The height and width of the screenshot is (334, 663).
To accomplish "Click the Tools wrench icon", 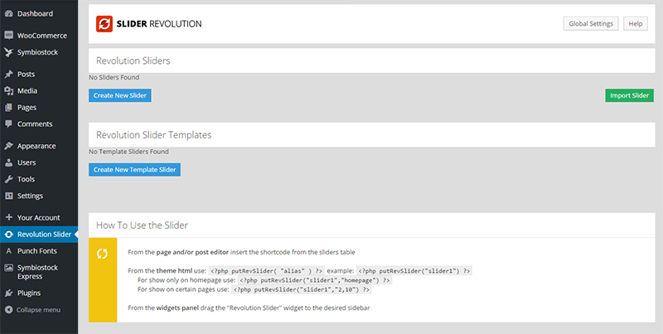I will point(8,179).
